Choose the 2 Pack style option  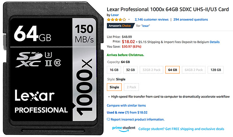point(131,87)
